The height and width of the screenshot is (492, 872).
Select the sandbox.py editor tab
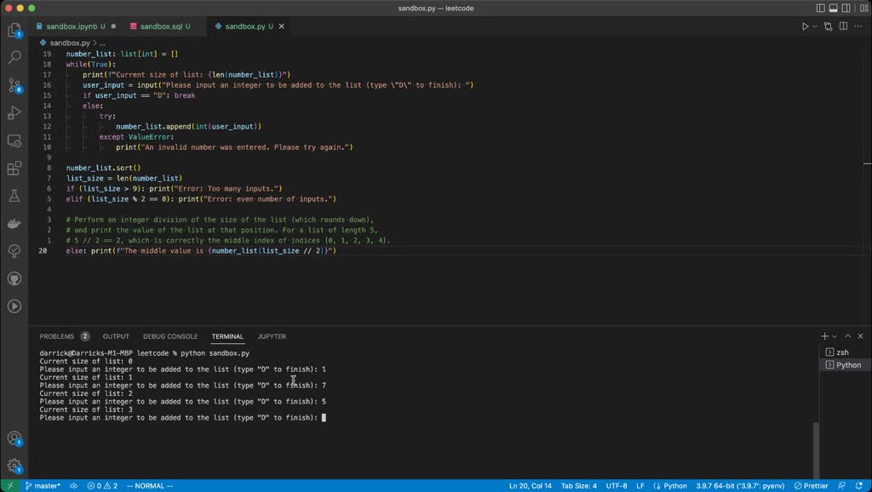[250, 26]
